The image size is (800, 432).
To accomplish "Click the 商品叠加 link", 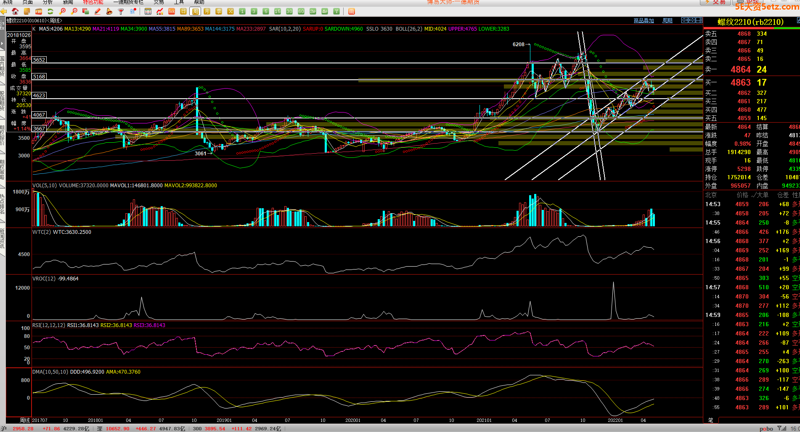I will 644,21.
